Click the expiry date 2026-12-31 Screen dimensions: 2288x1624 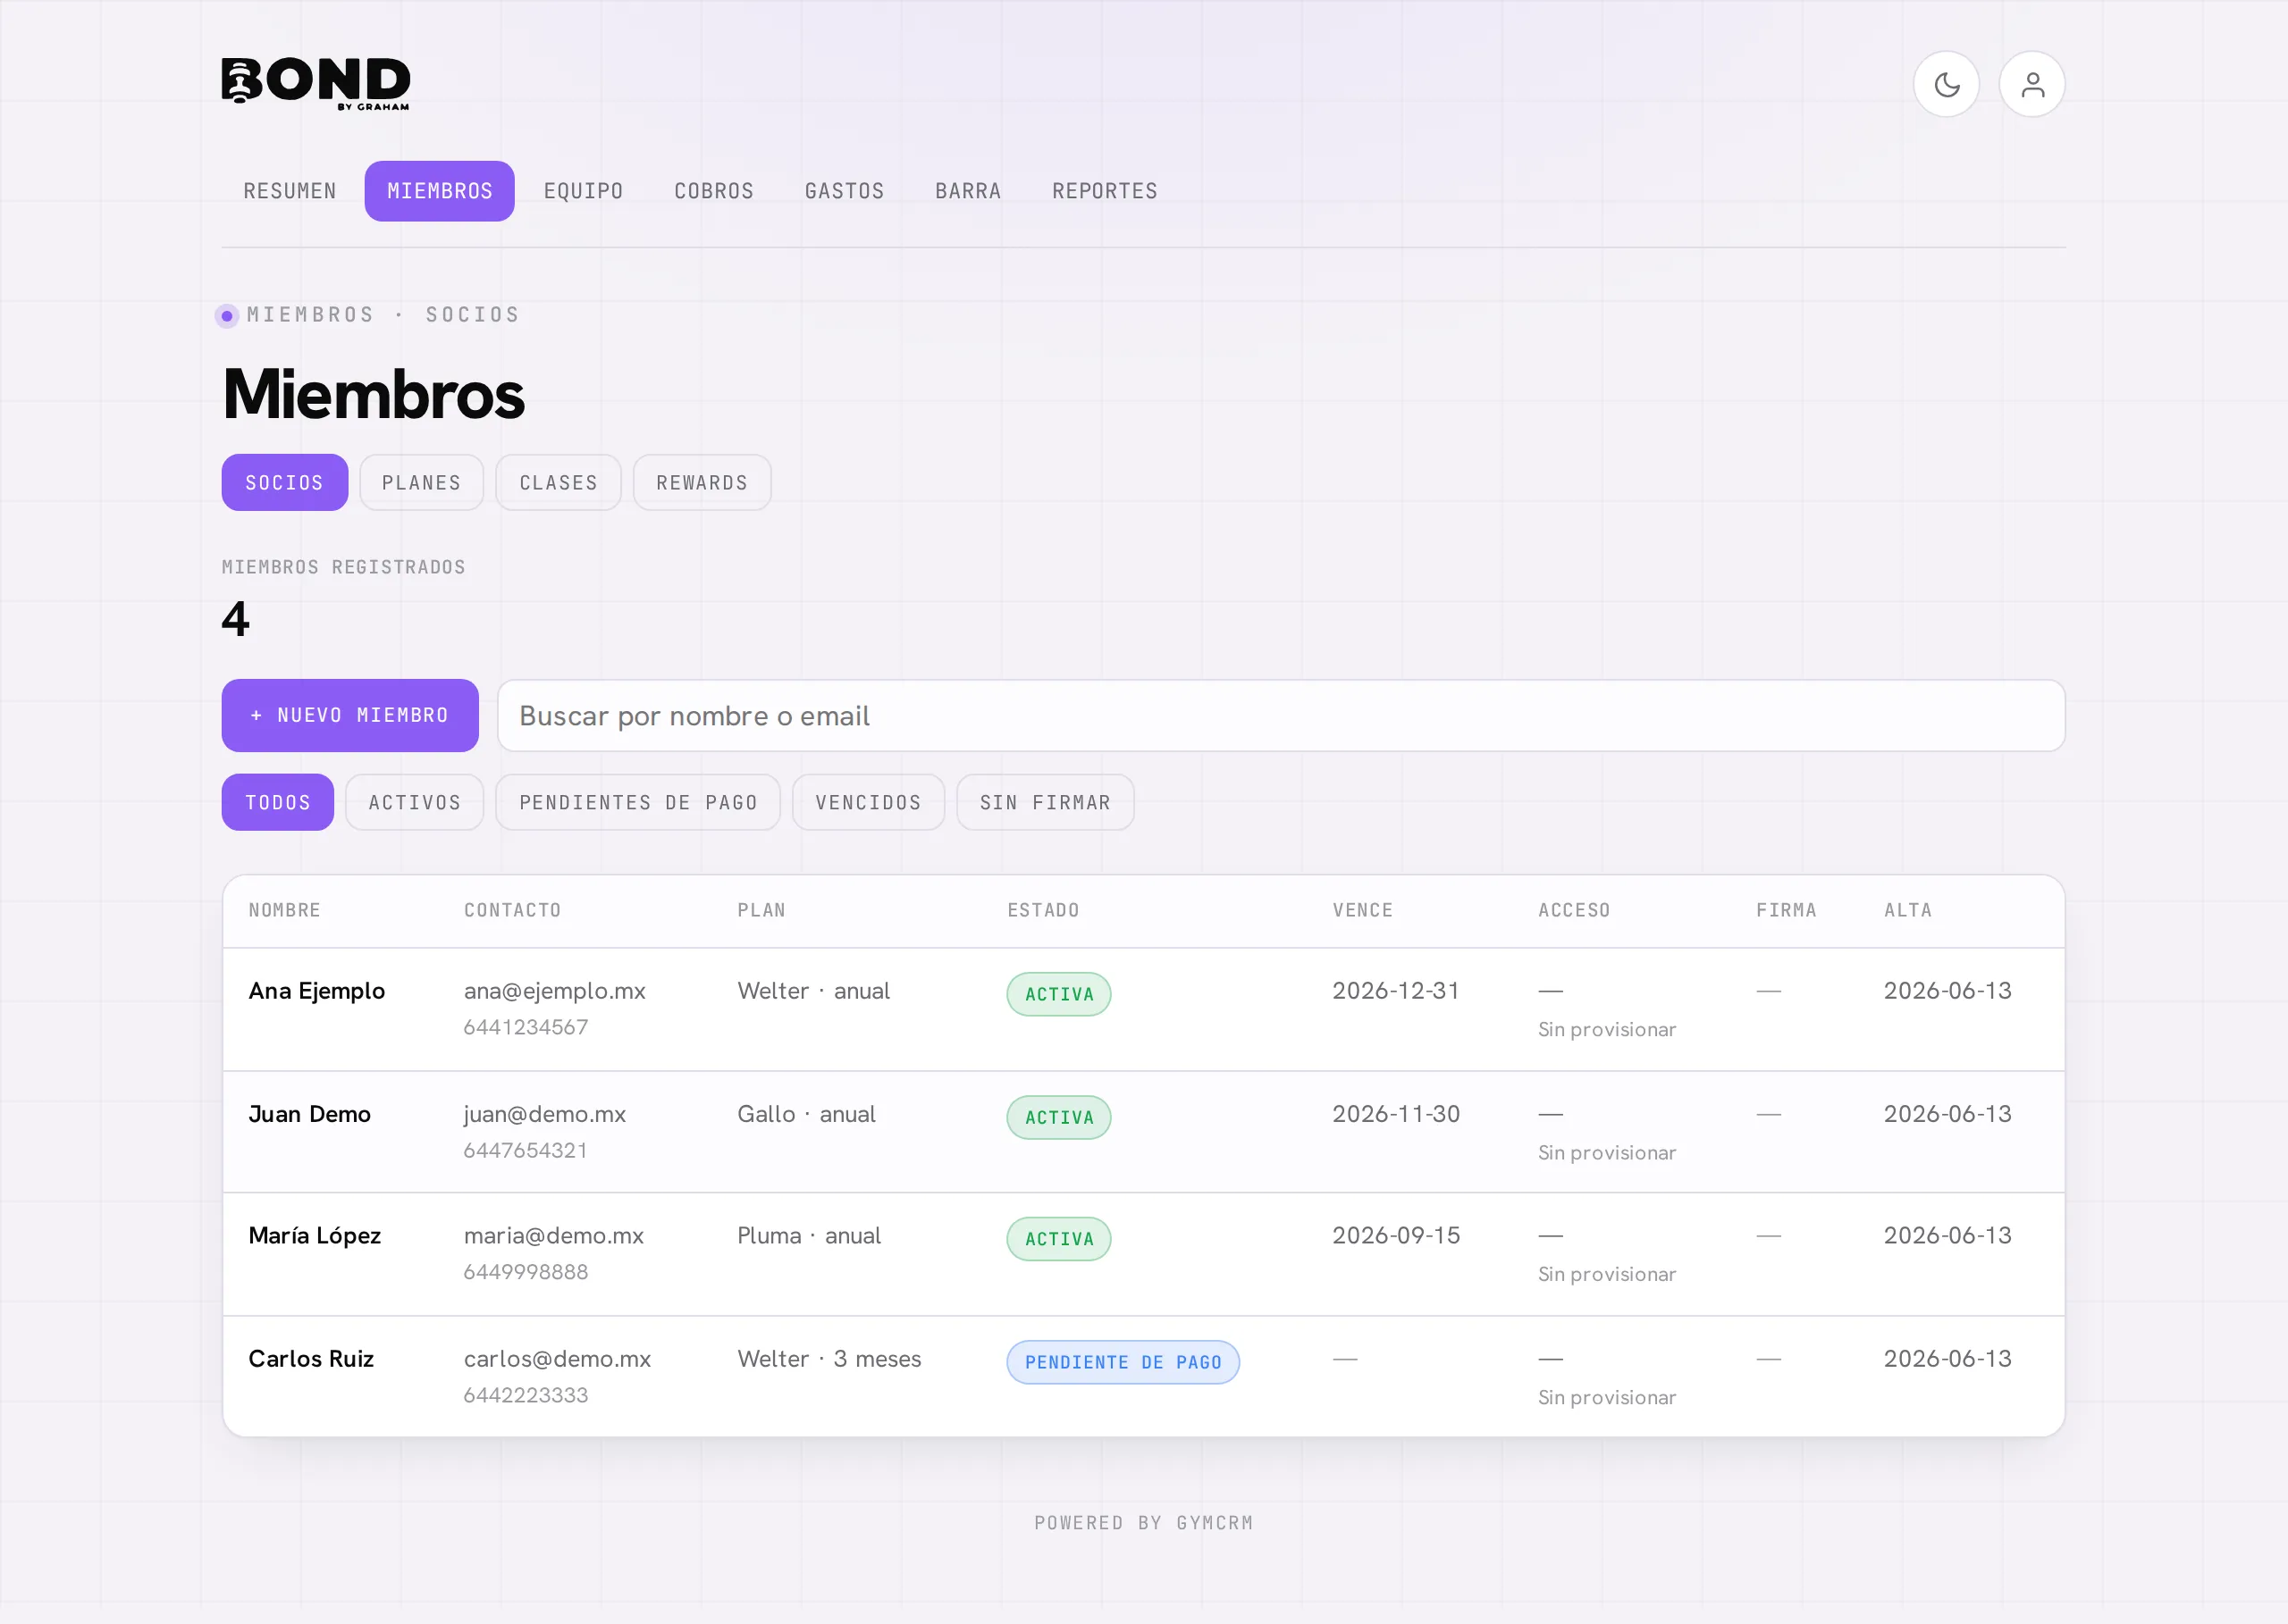pyautogui.click(x=1396, y=991)
